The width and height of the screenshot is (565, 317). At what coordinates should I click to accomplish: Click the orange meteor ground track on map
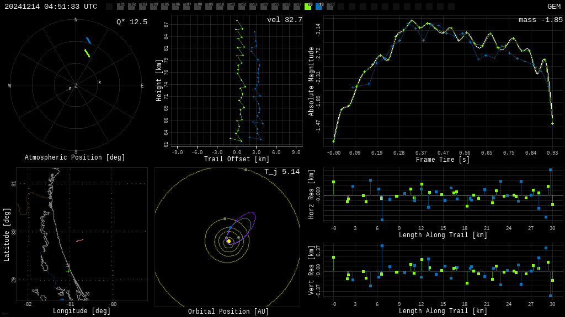[79, 241]
